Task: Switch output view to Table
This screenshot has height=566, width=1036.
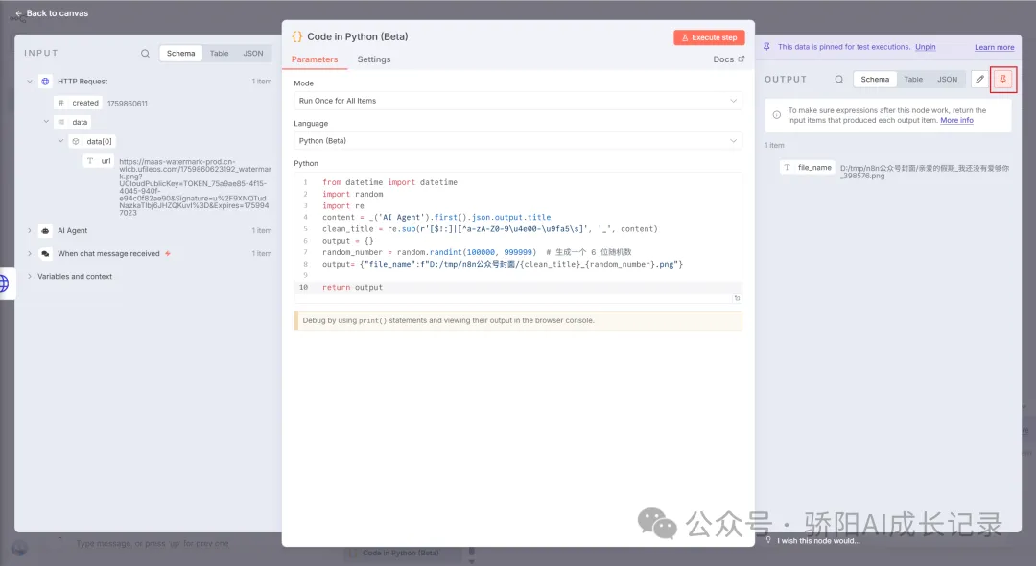Action: tap(913, 80)
